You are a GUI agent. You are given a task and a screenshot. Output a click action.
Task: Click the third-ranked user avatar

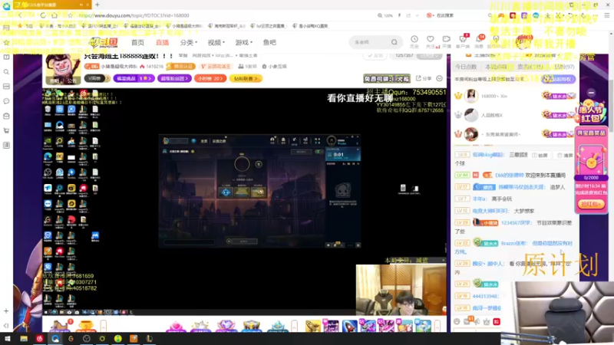tap(471, 134)
